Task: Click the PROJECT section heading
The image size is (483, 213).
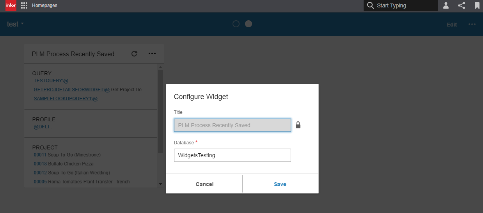Action: click(45, 147)
